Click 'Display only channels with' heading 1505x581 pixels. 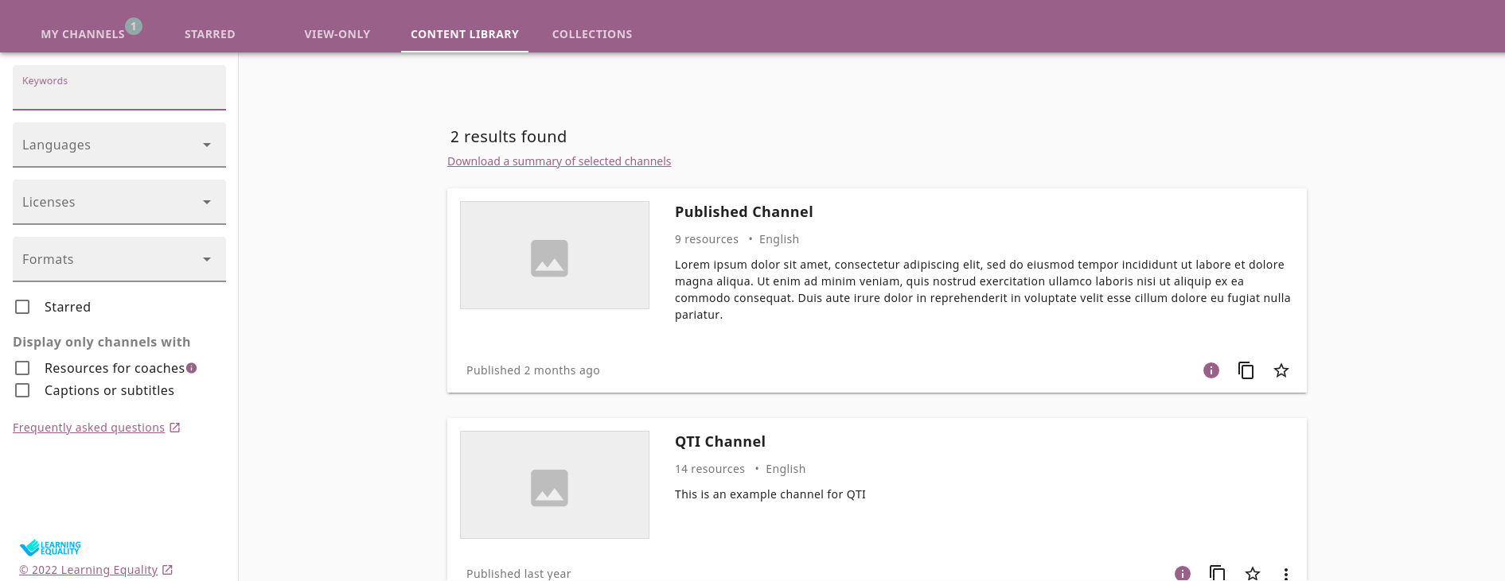point(102,342)
